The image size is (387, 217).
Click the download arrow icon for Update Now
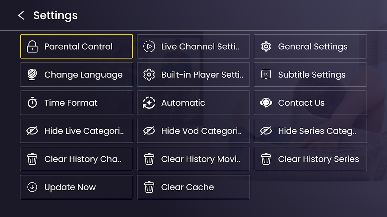point(33,187)
